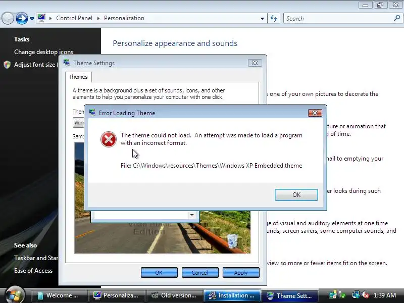Click Error Loading Theme title bar icon
The image size is (404, 303).
pos(92,113)
